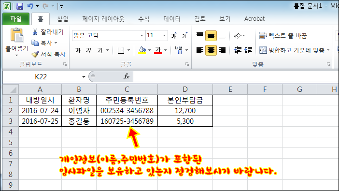Switch to 보기 (View) tab
Image resolution: width=339 pixels, height=191 pixels.
[x=225, y=19]
